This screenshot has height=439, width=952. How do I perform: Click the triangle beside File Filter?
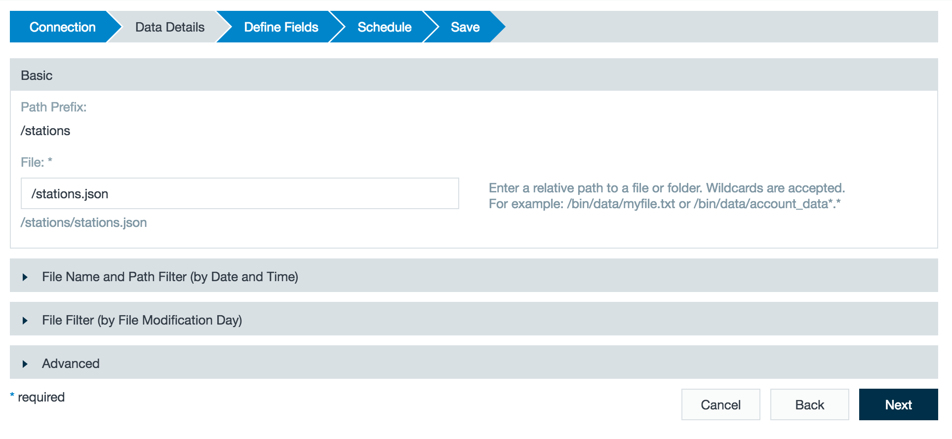[x=25, y=321]
